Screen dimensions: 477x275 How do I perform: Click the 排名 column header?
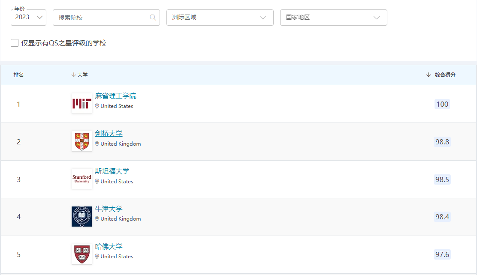pos(18,75)
